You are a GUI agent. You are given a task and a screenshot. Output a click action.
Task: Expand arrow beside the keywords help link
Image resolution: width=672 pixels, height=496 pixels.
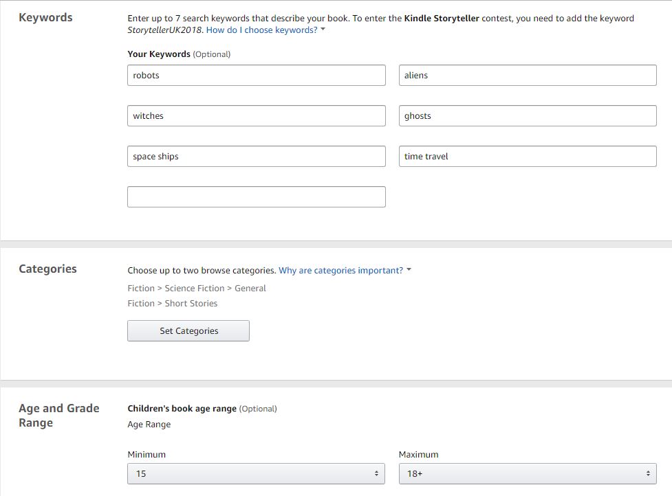pos(323,30)
